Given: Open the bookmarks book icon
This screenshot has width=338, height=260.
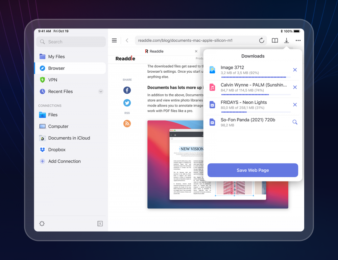Looking at the screenshot, I should pyautogui.click(x=275, y=40).
